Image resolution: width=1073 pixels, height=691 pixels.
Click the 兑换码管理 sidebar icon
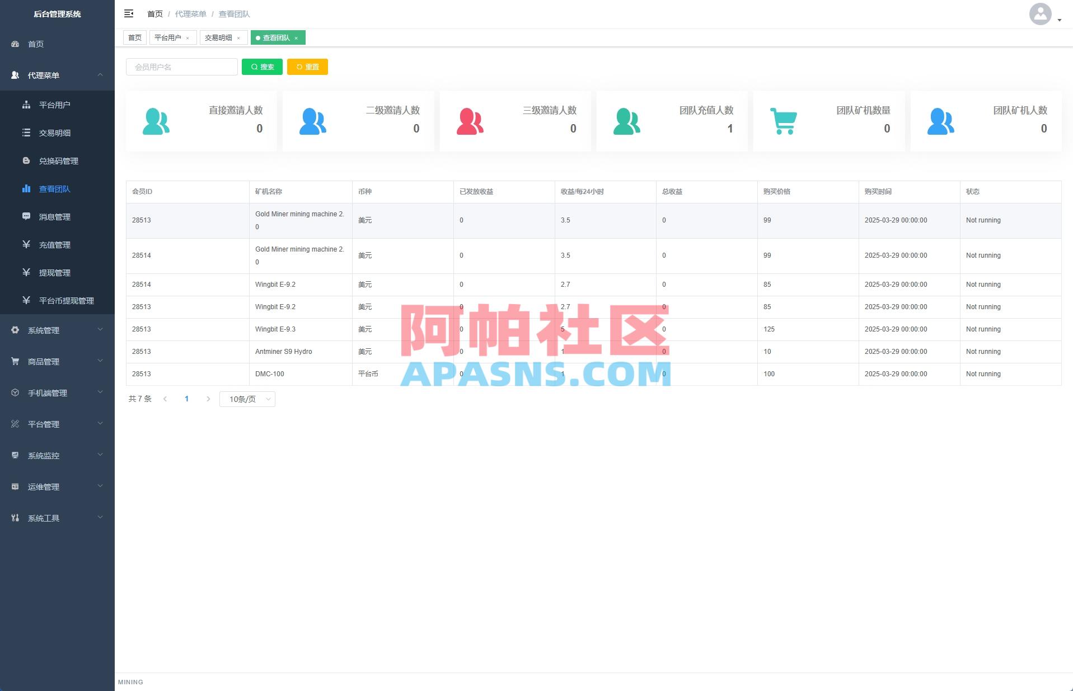click(x=26, y=160)
